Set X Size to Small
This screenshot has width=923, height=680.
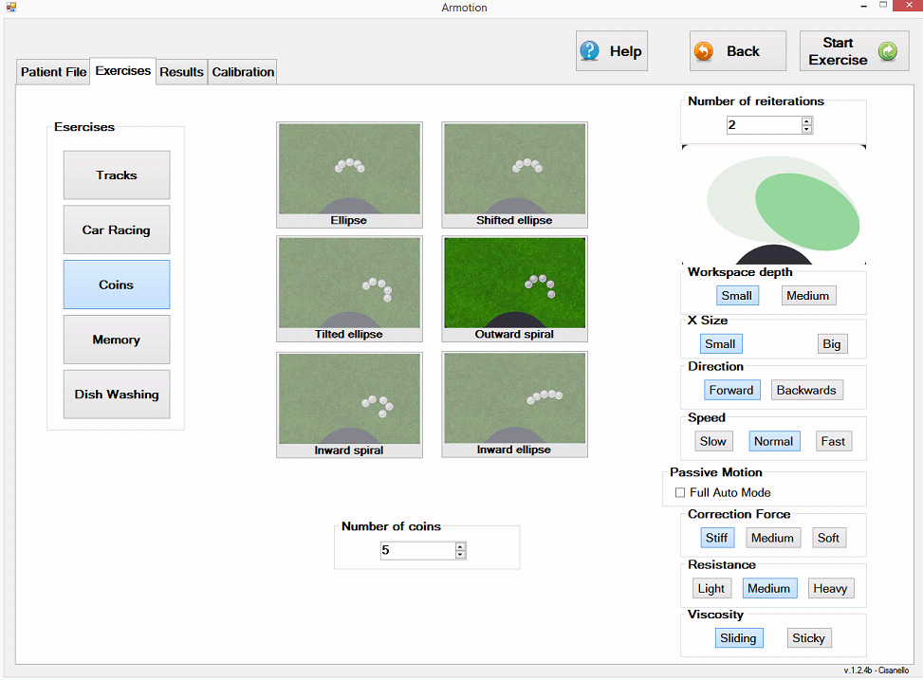(721, 344)
